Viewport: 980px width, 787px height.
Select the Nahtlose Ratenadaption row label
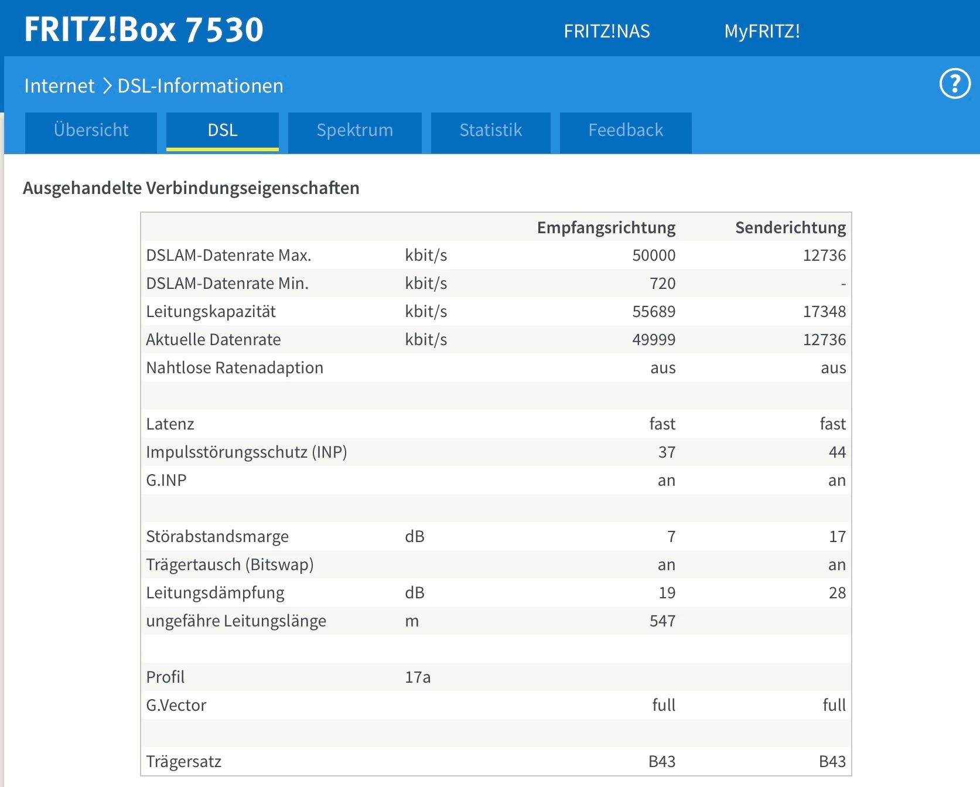click(235, 368)
